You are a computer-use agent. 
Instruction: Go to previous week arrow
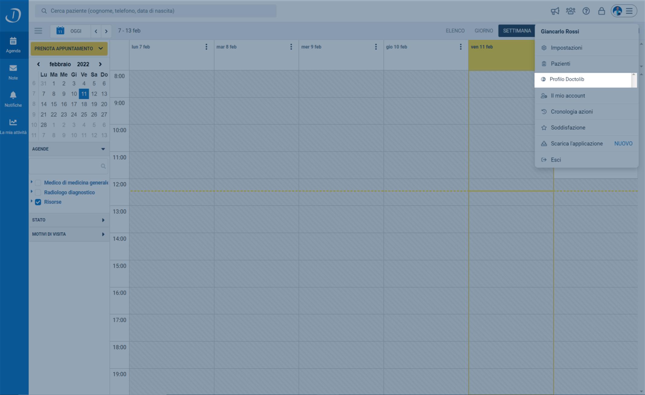(96, 31)
